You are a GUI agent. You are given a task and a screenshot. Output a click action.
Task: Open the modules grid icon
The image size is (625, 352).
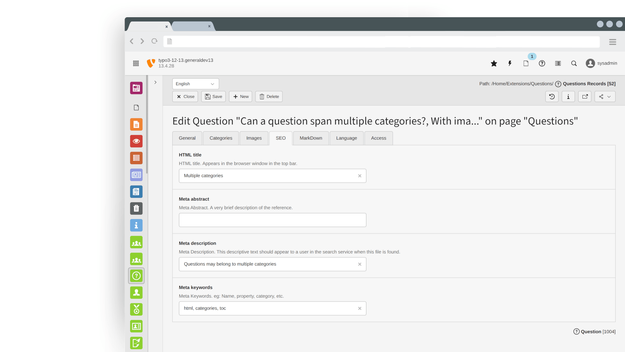click(136, 63)
